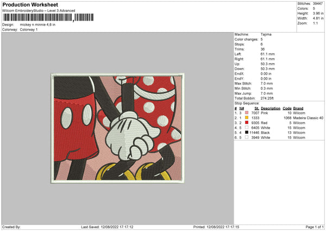Click the Black description in stop 5
Viewport: 326px width, 231px height.
tap(265, 132)
